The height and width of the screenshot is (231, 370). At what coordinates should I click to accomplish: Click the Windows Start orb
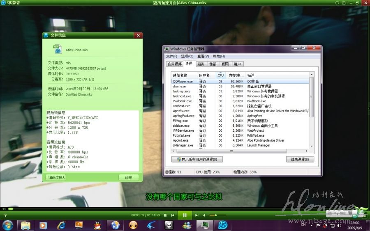[x=8, y=225]
